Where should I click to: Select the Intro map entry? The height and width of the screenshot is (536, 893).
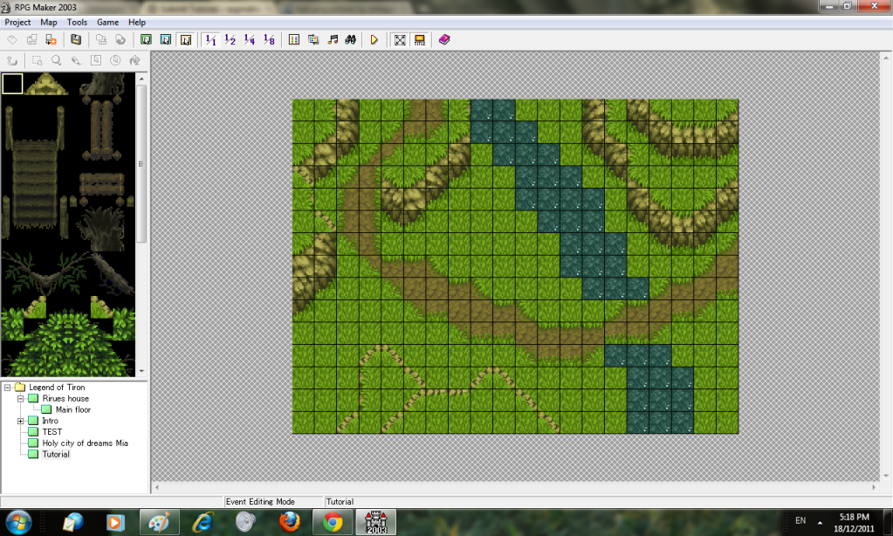(50, 421)
